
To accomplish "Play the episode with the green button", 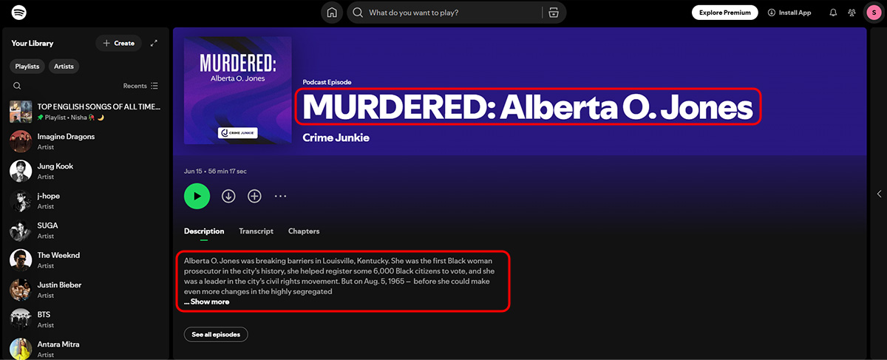I will click(197, 196).
